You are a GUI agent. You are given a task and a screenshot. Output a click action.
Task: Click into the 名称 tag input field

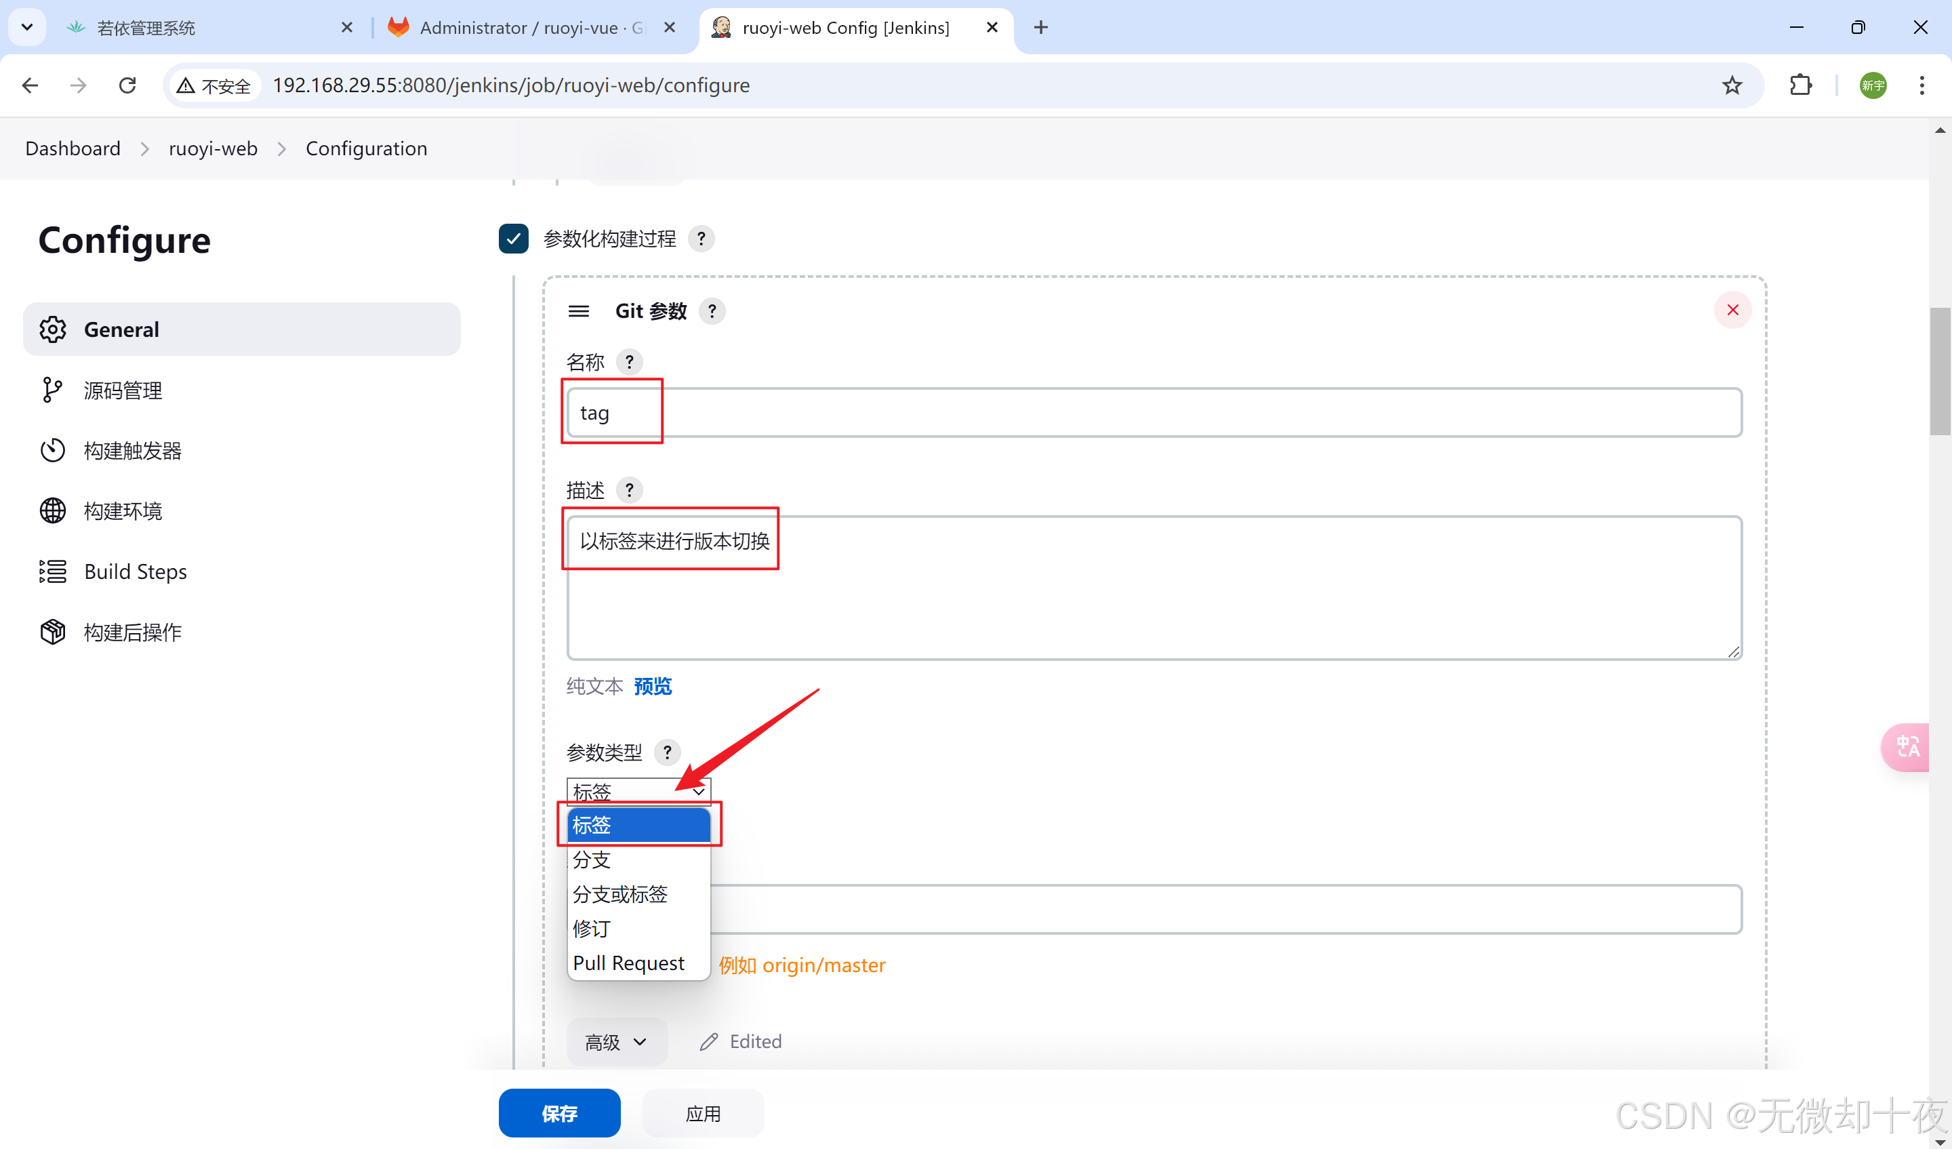click(1154, 413)
